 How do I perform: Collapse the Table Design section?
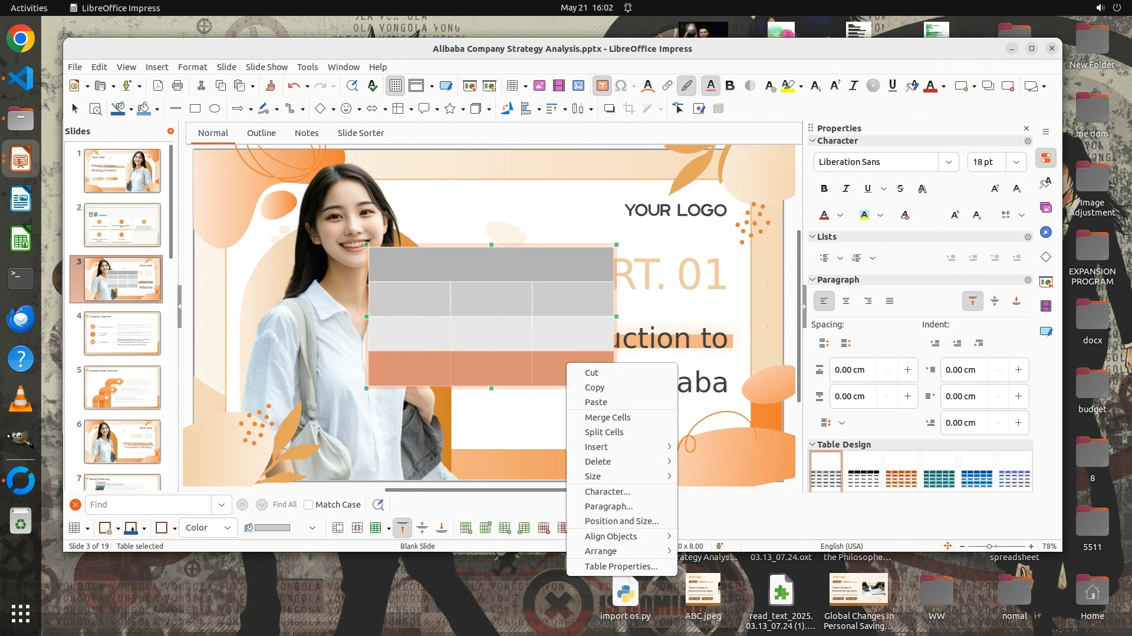click(x=812, y=445)
